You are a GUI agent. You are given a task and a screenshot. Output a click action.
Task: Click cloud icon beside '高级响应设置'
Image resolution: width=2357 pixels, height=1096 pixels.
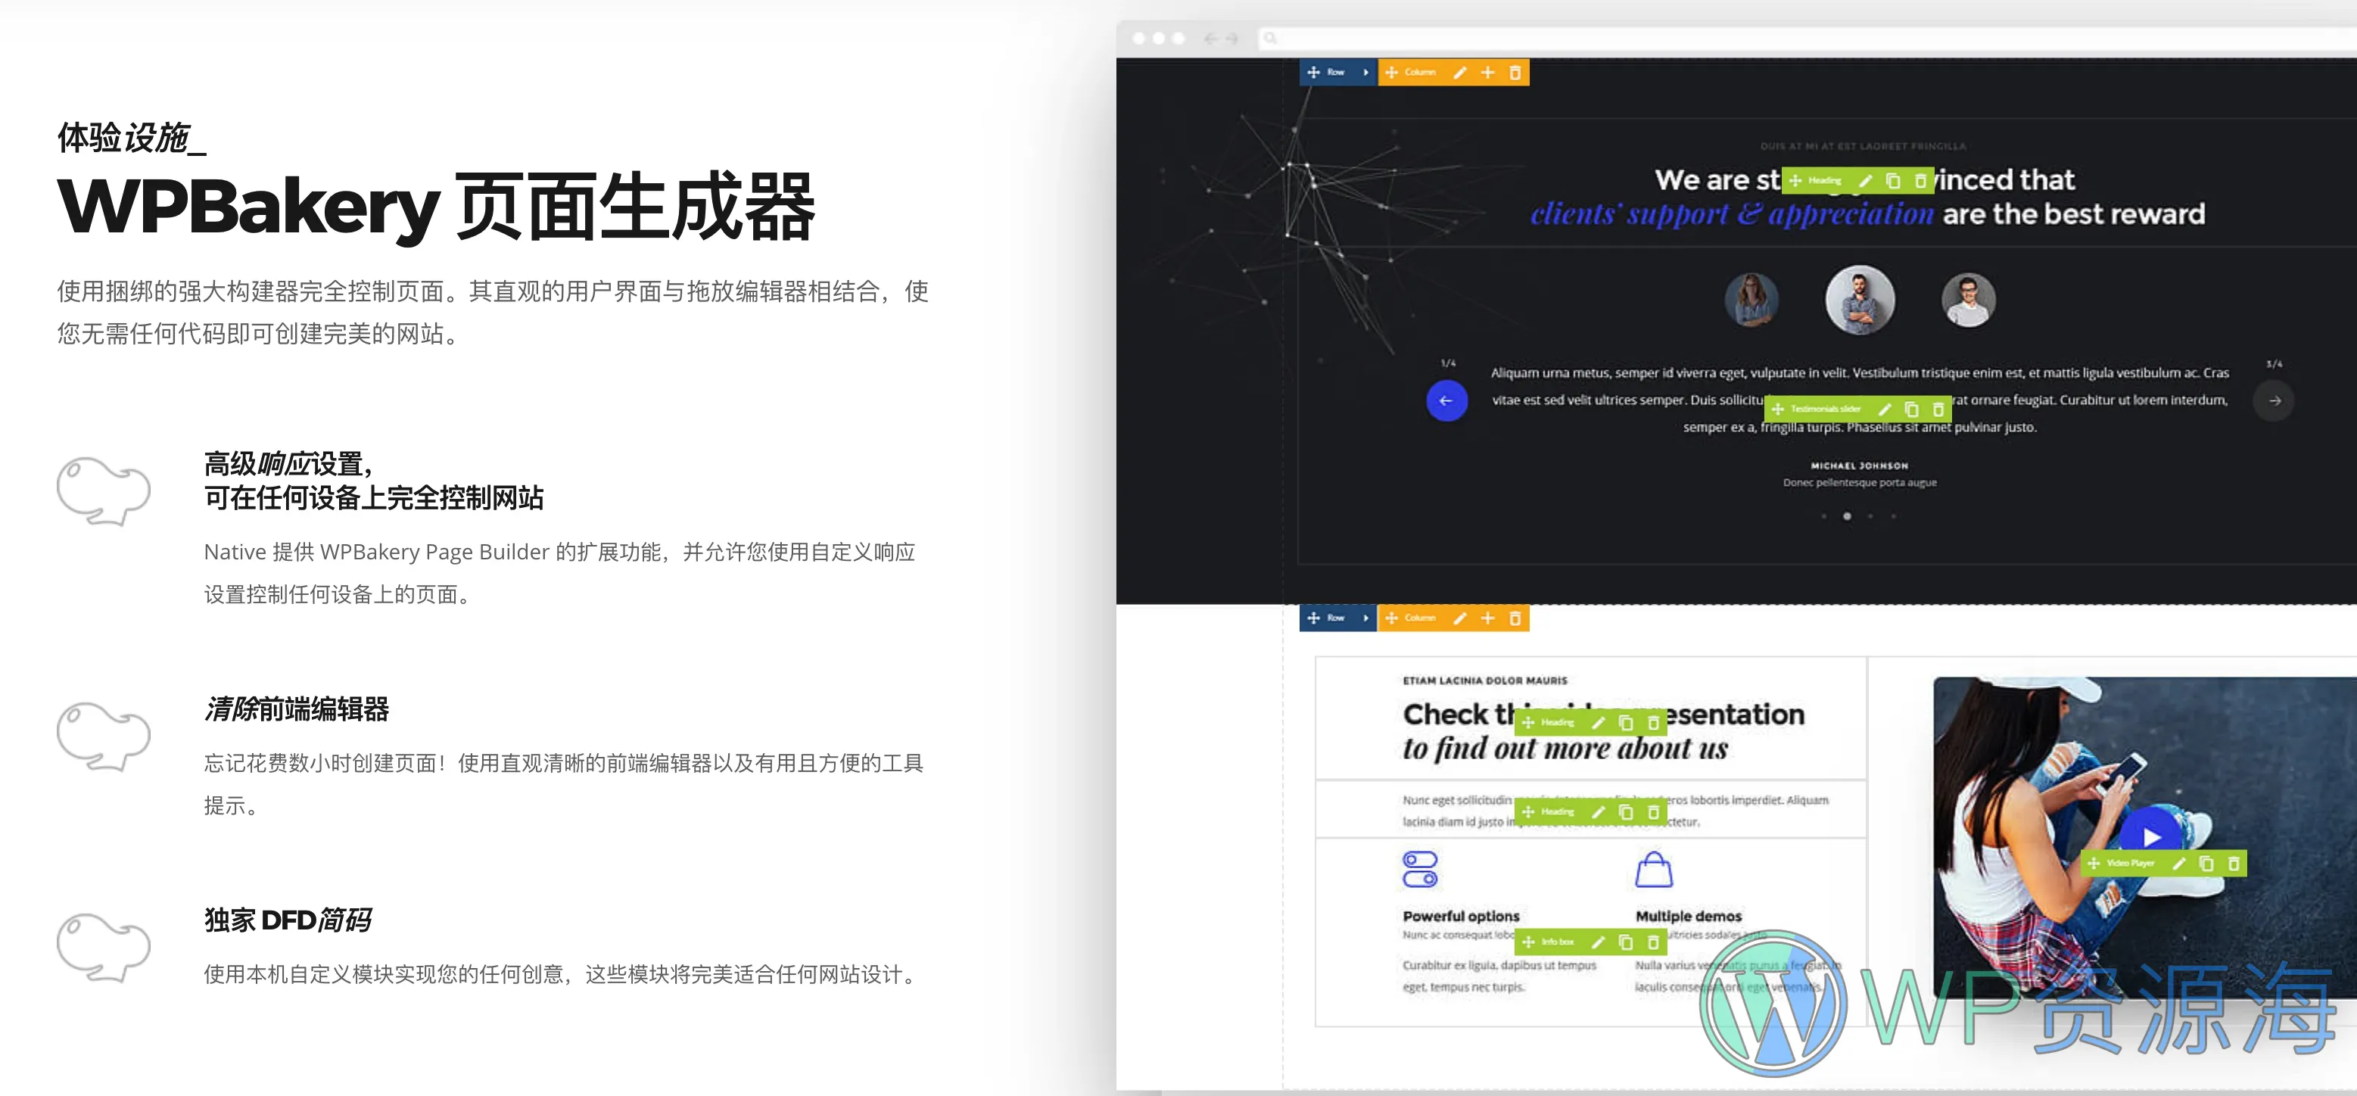coord(104,491)
